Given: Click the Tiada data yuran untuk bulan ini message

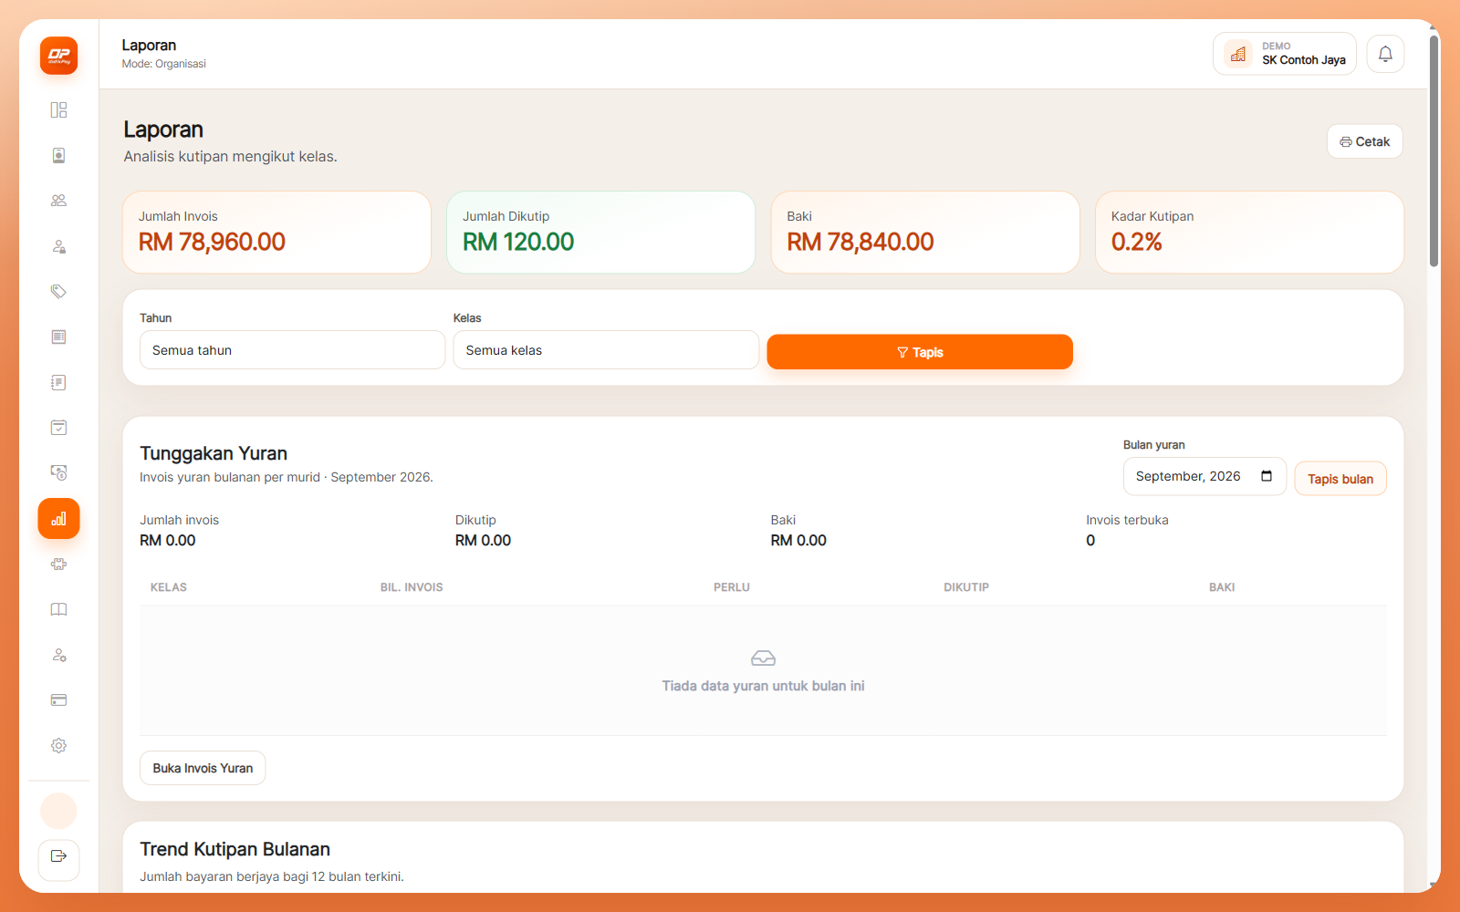Looking at the screenshot, I should (x=763, y=686).
